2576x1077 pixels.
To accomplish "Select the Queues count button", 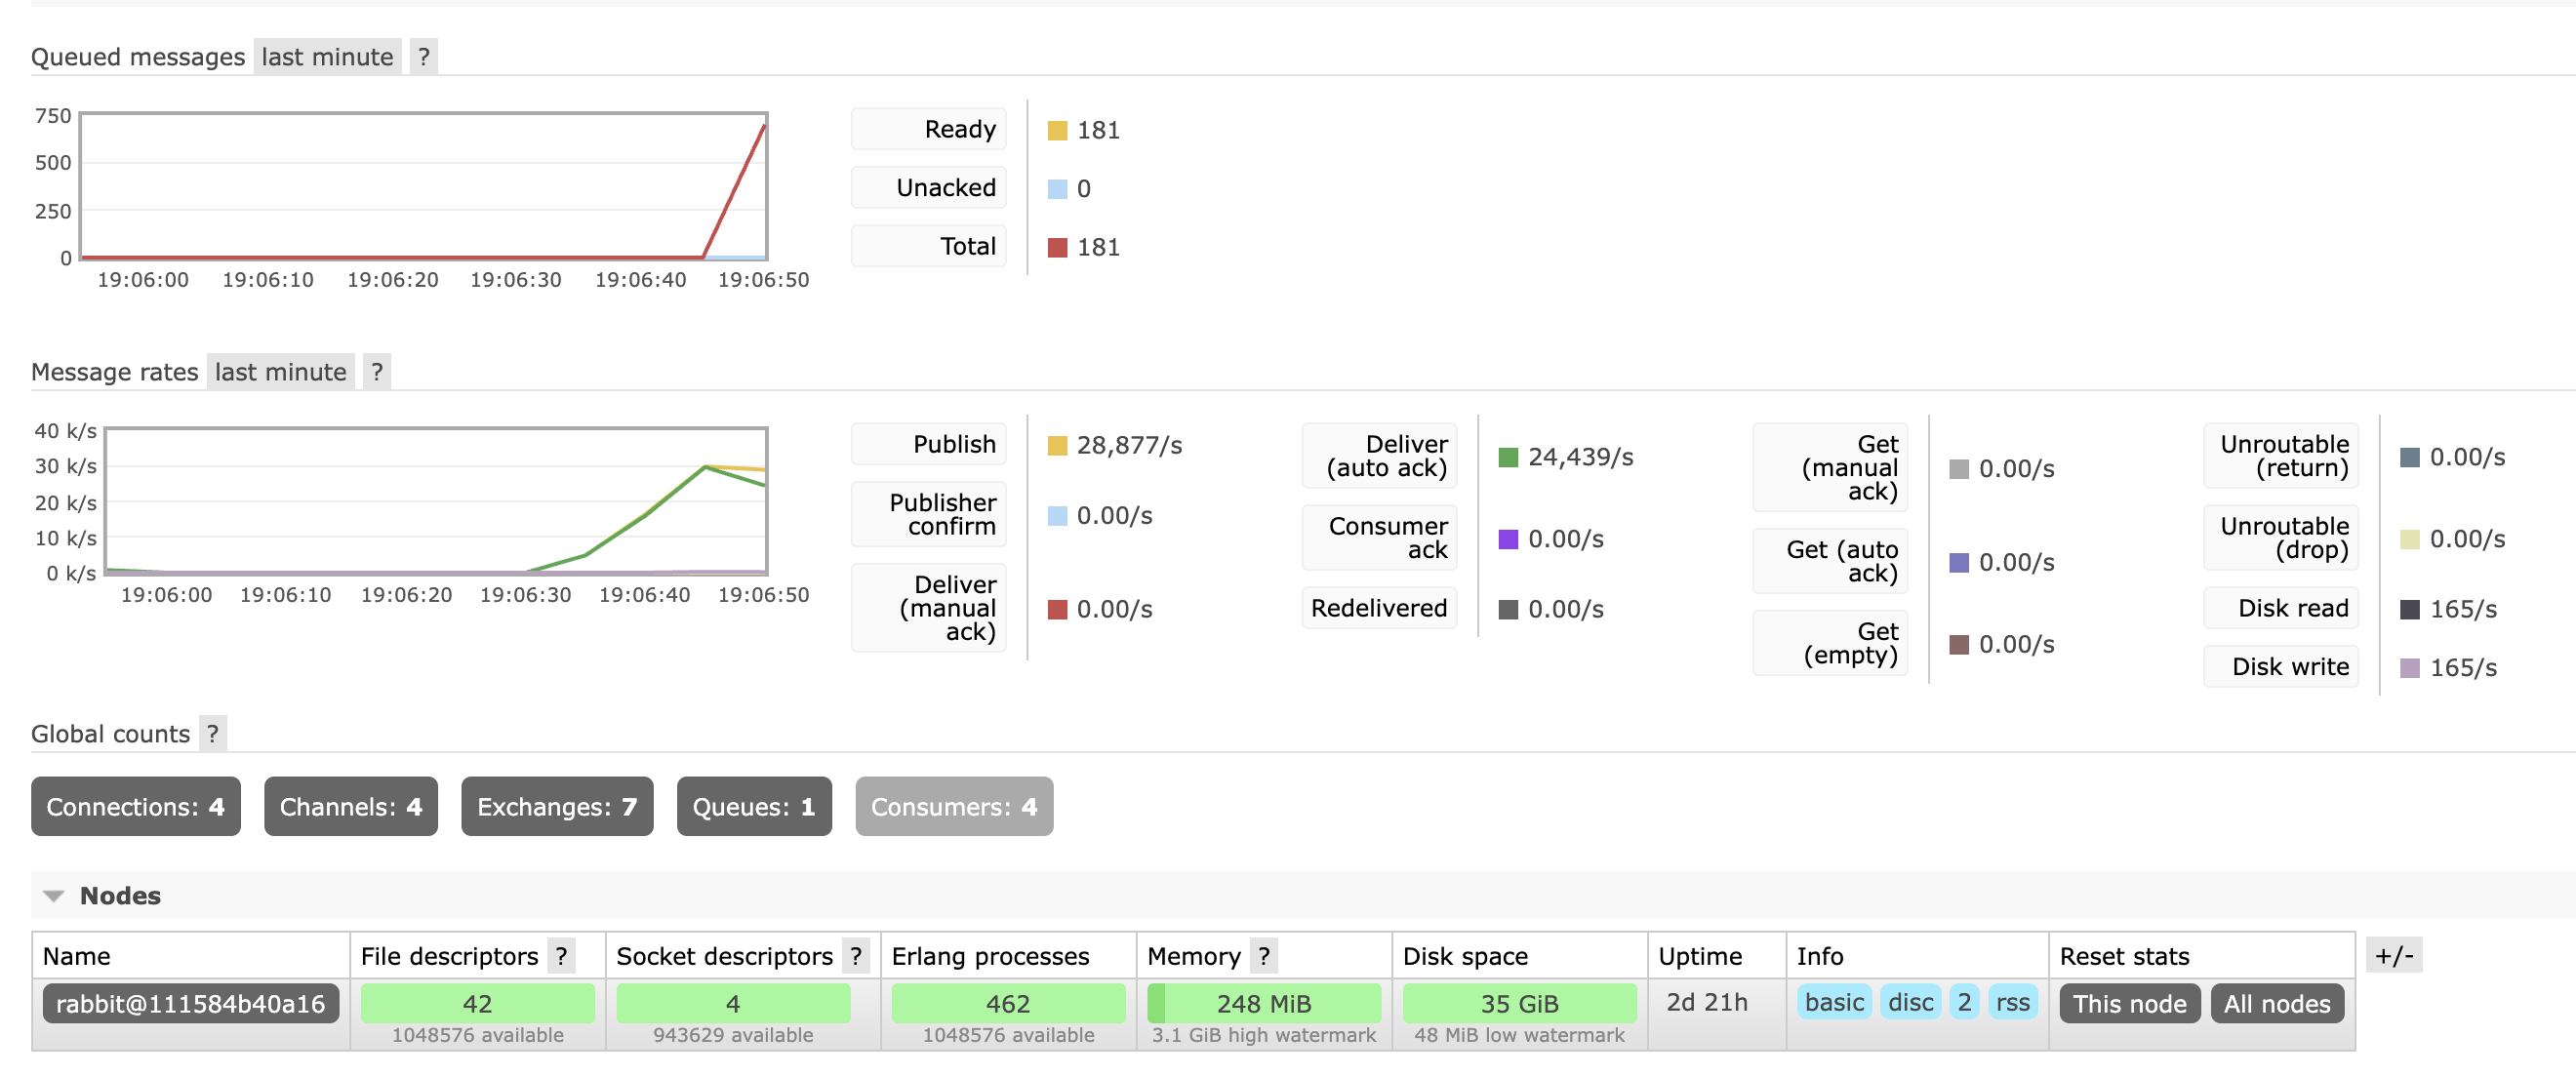I will 752,805.
